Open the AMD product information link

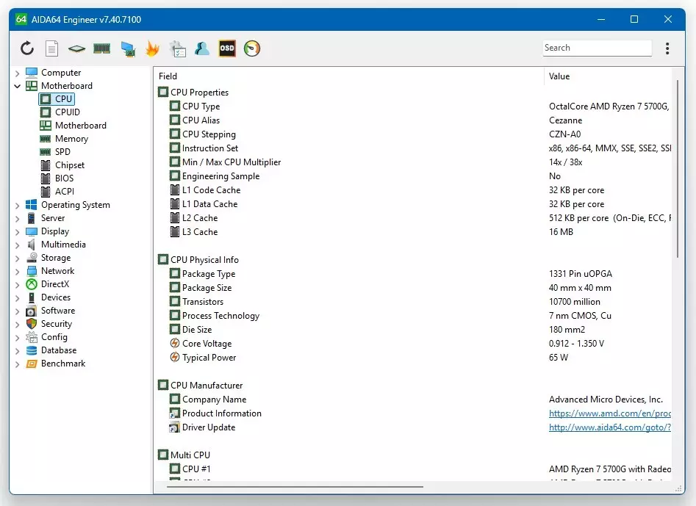coord(609,413)
